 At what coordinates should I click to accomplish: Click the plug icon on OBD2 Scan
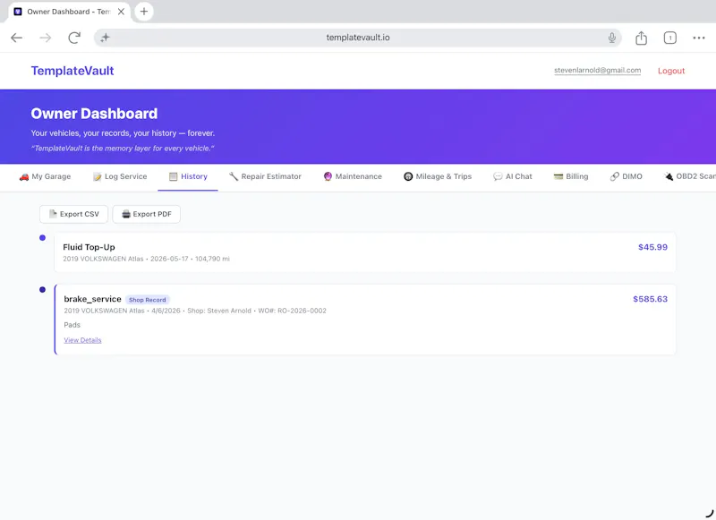pyautogui.click(x=669, y=176)
